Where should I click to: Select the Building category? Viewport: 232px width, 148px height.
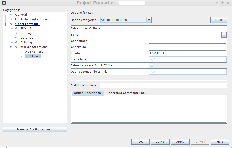pos(26,42)
